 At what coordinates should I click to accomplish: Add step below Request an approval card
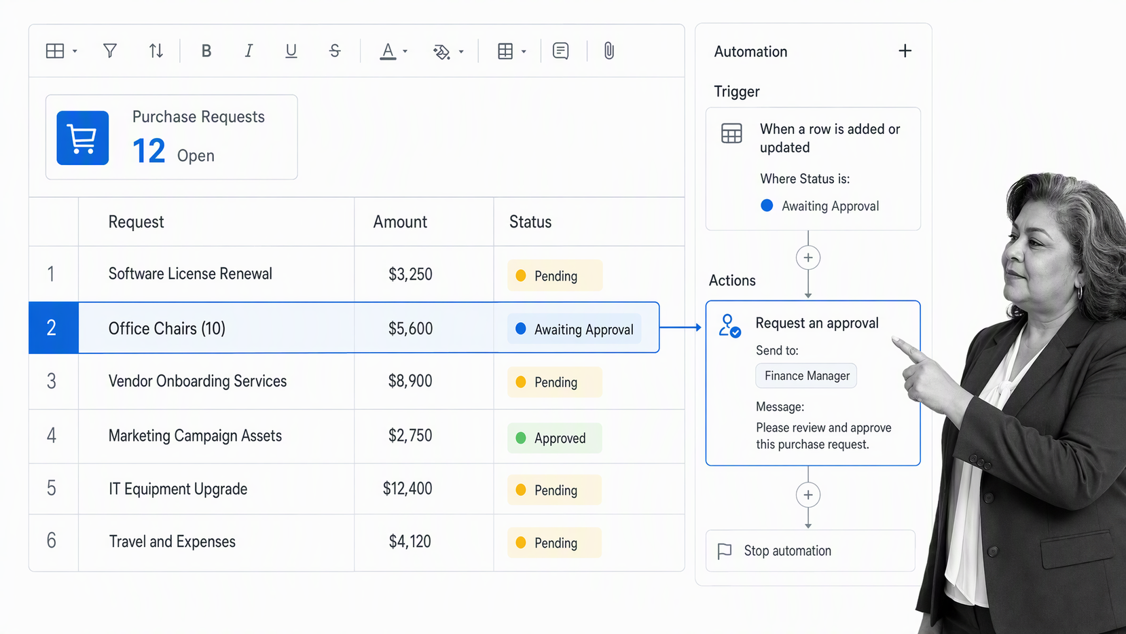[808, 495]
